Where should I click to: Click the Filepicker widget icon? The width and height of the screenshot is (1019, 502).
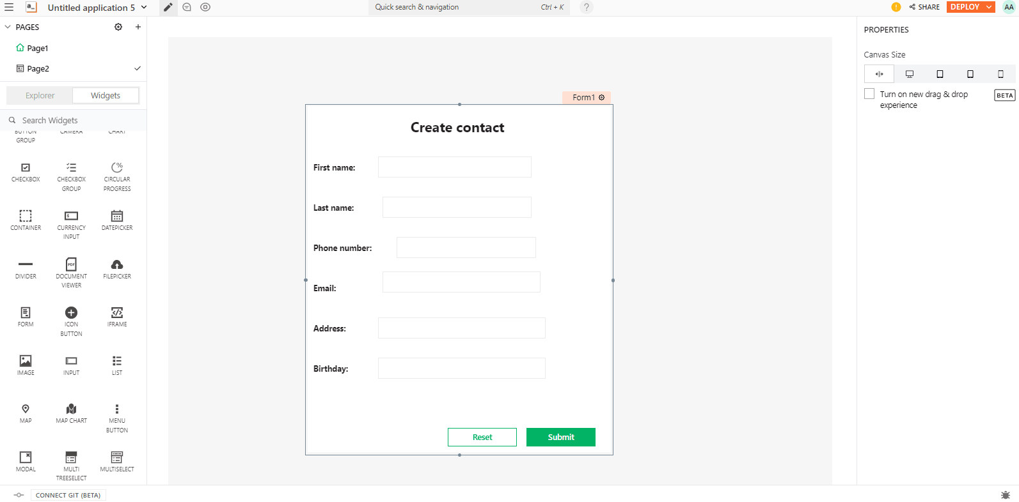tap(117, 265)
